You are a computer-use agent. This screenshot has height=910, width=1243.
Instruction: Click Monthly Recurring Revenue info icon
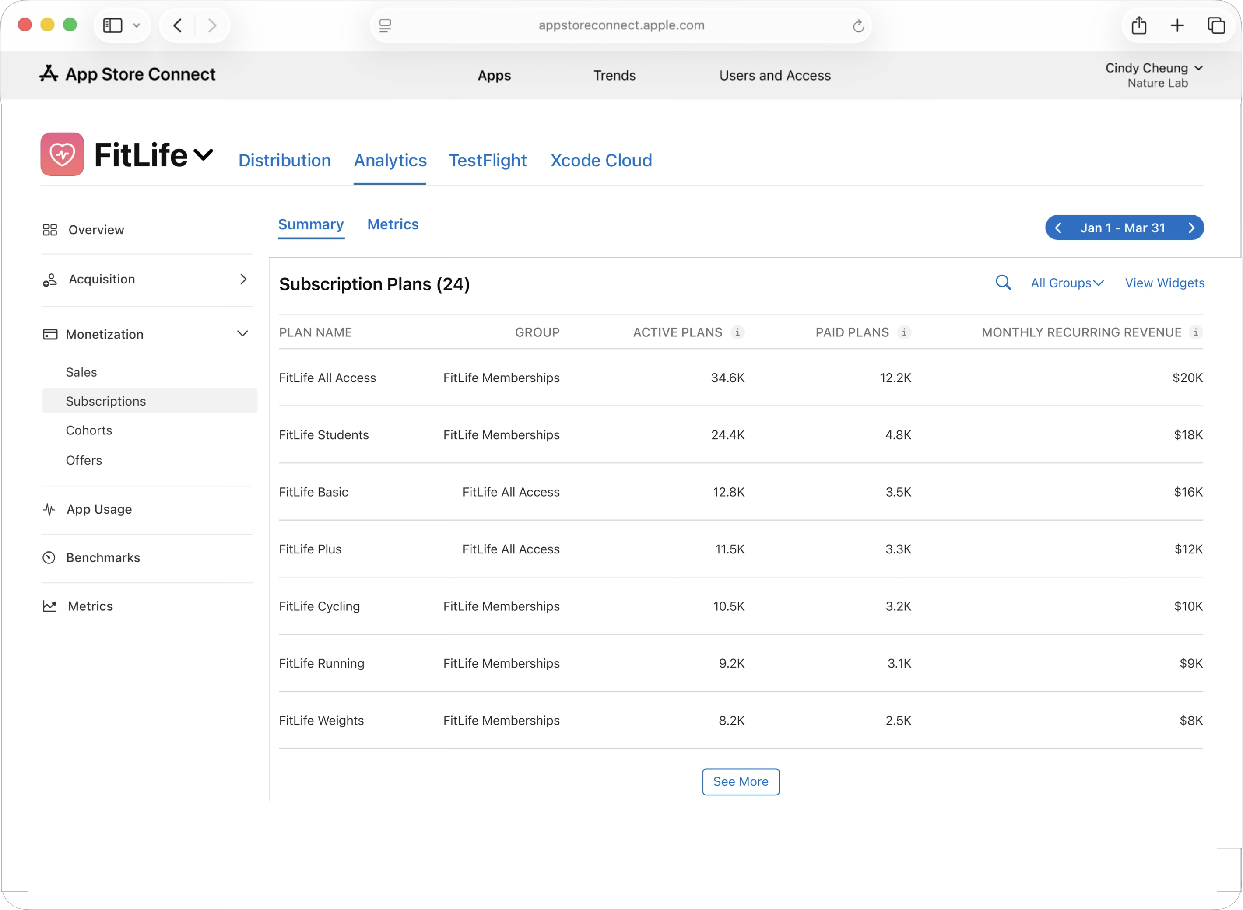(1195, 332)
